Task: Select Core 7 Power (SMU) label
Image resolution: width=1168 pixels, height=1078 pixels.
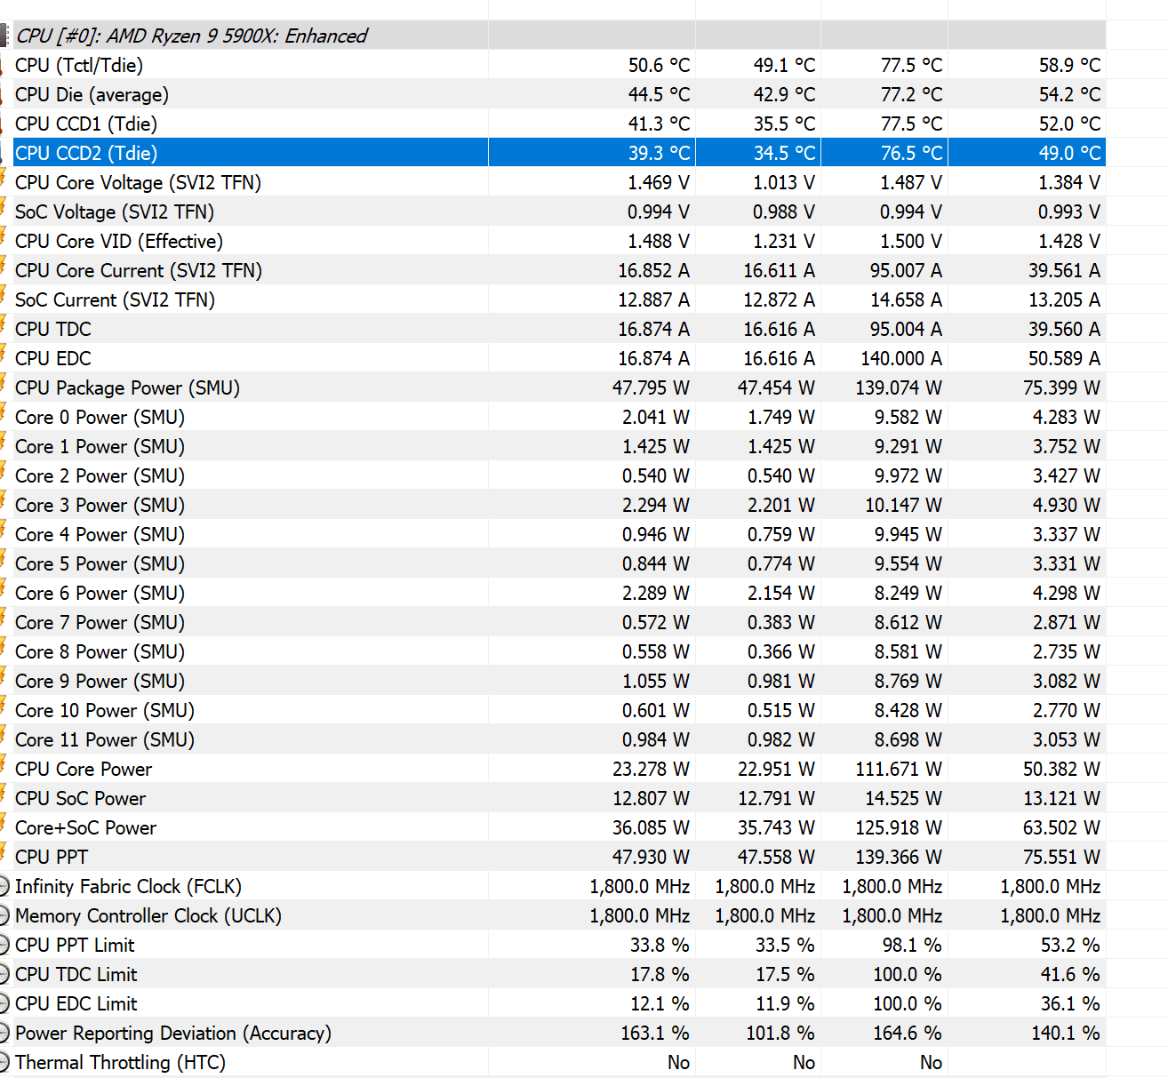Action: click(100, 622)
